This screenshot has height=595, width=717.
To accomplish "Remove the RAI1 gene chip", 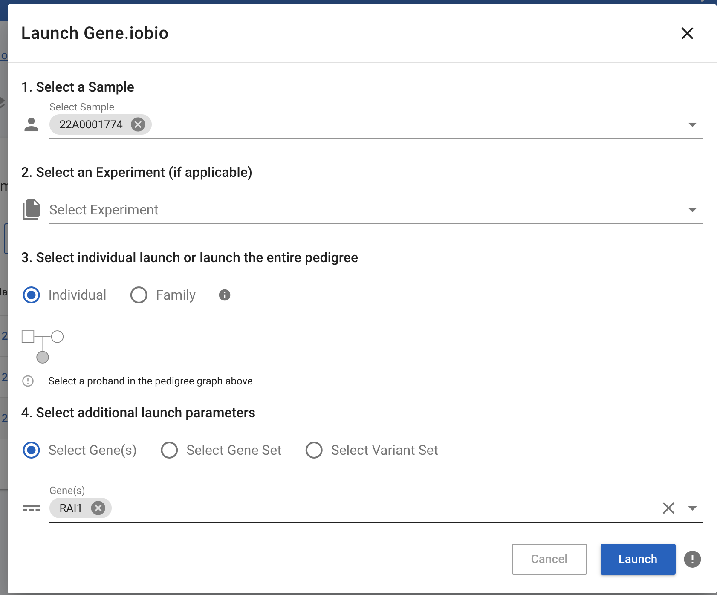I will [98, 508].
